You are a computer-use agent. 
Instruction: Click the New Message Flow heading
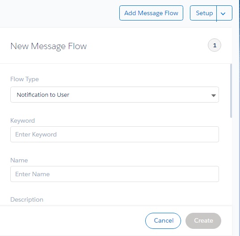point(49,46)
